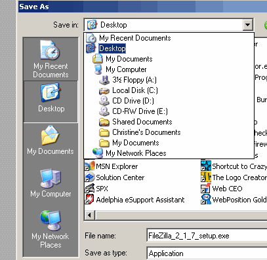This screenshot has width=267, height=260.
Task: Click the left arrow of horizontal scrollbar
Action: pyautogui.click(x=90, y=215)
